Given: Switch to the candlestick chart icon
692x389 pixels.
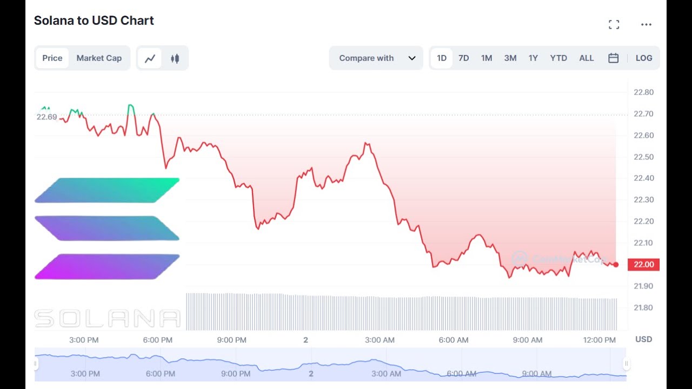Looking at the screenshot, I should [175, 58].
